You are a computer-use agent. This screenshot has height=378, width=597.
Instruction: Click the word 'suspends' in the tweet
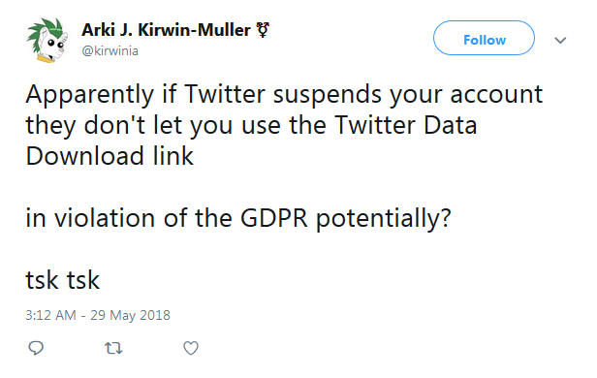[328, 96]
